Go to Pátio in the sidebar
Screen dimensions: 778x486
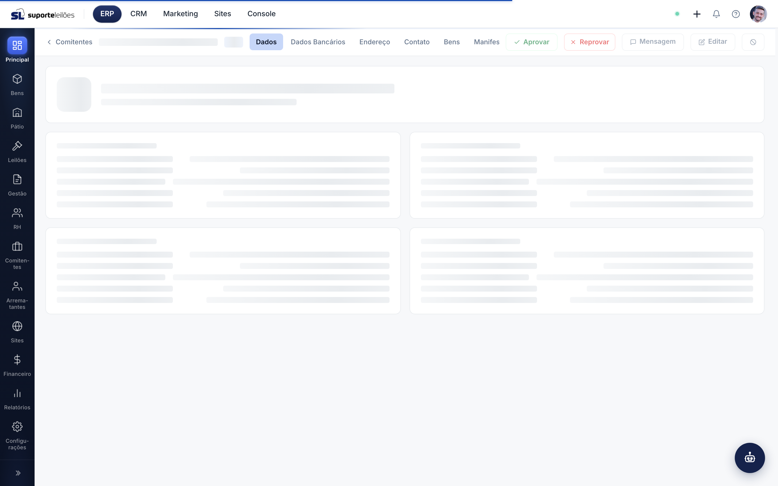[x=17, y=119]
